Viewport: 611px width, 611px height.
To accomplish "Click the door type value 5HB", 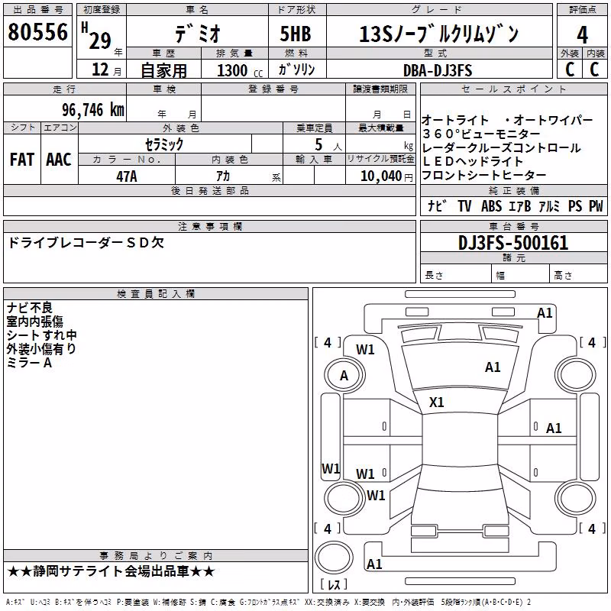I will 296,34.
